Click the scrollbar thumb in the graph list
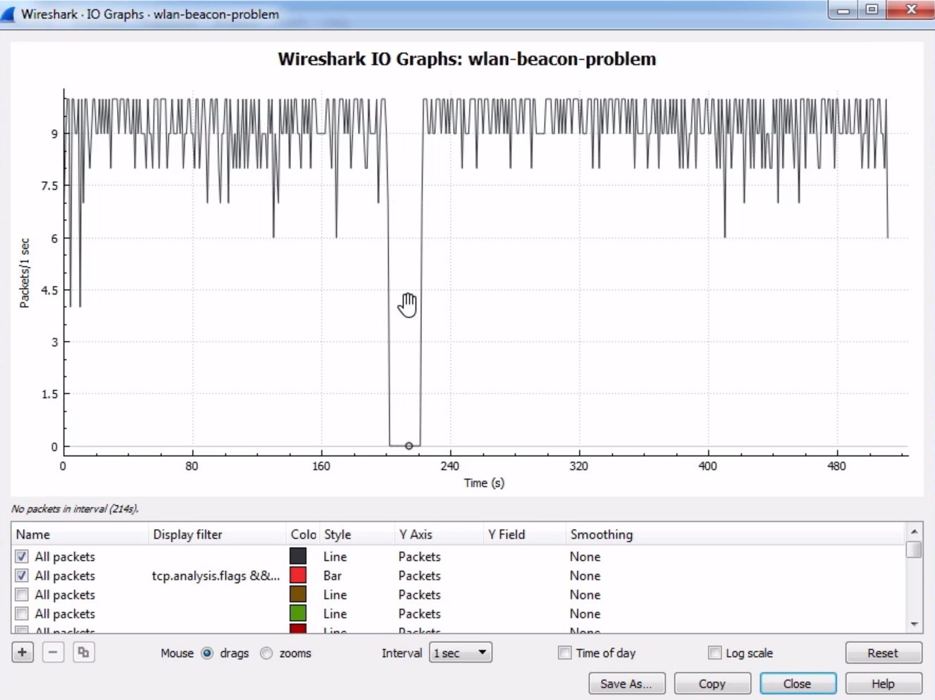Viewport: 935px width, 700px height. (x=914, y=549)
